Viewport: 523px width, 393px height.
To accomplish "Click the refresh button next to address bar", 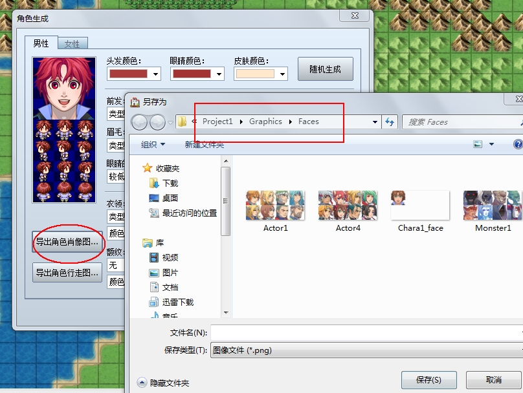I will tap(389, 122).
